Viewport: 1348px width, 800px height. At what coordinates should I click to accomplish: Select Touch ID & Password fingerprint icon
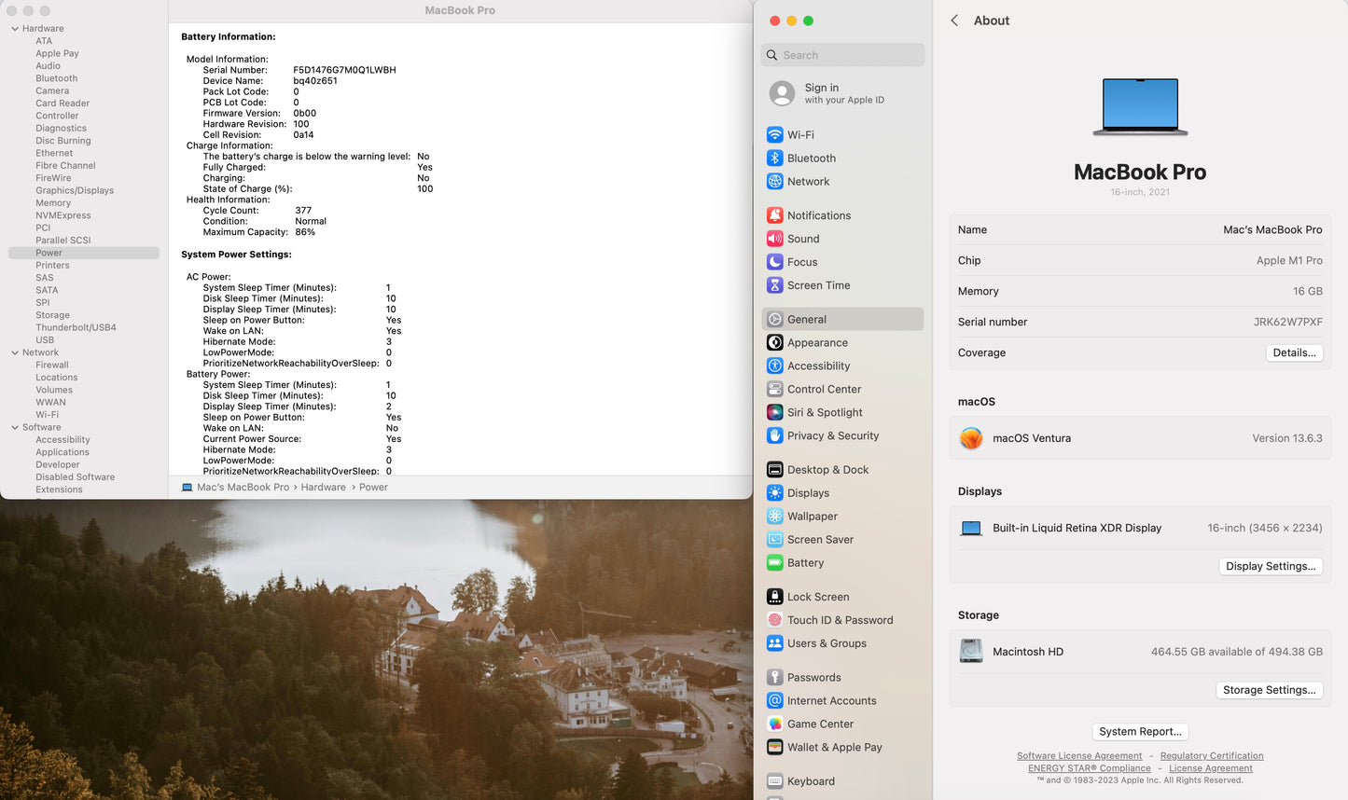pos(774,620)
